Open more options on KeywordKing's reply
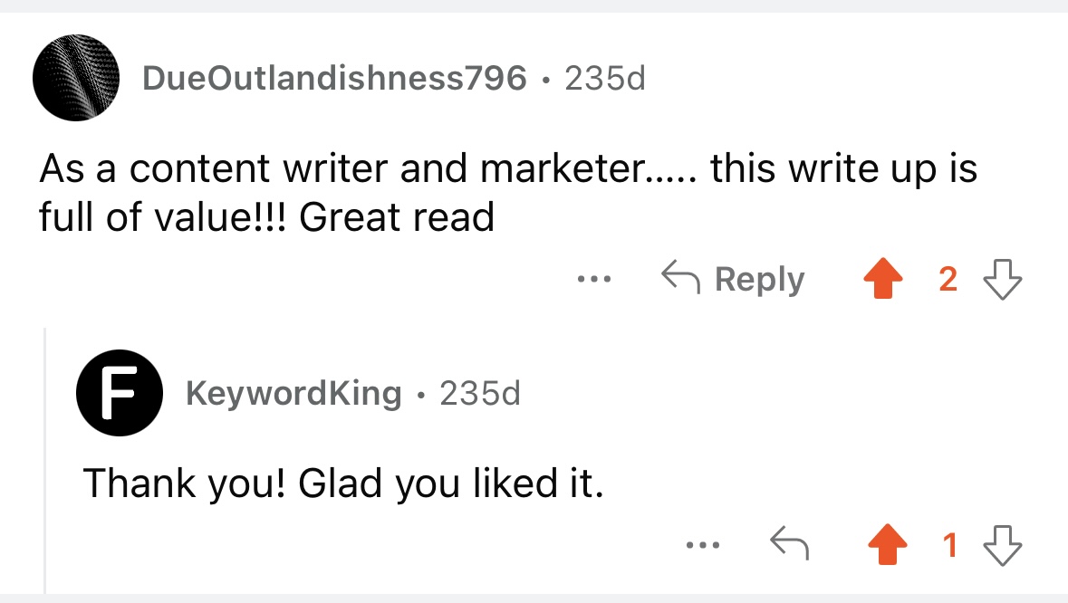 pyautogui.click(x=703, y=544)
